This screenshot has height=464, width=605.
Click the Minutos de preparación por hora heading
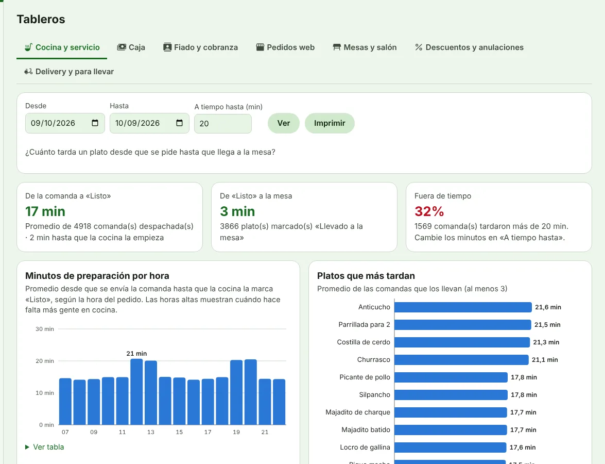(x=97, y=276)
